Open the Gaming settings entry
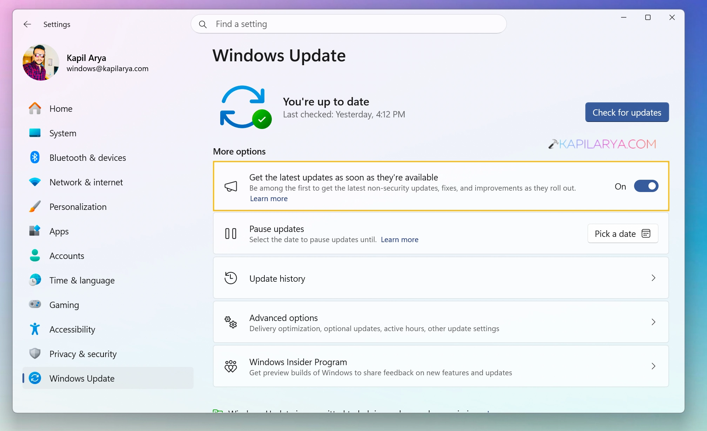 (108, 305)
